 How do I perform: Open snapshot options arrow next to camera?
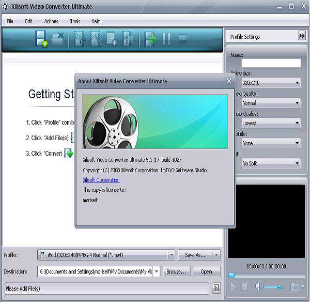point(303,286)
